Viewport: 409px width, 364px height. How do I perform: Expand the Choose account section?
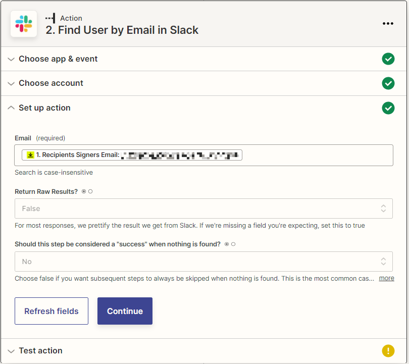11,84
